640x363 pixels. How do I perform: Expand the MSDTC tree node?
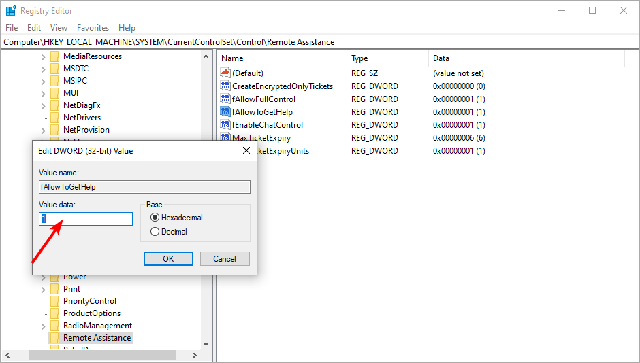point(44,69)
